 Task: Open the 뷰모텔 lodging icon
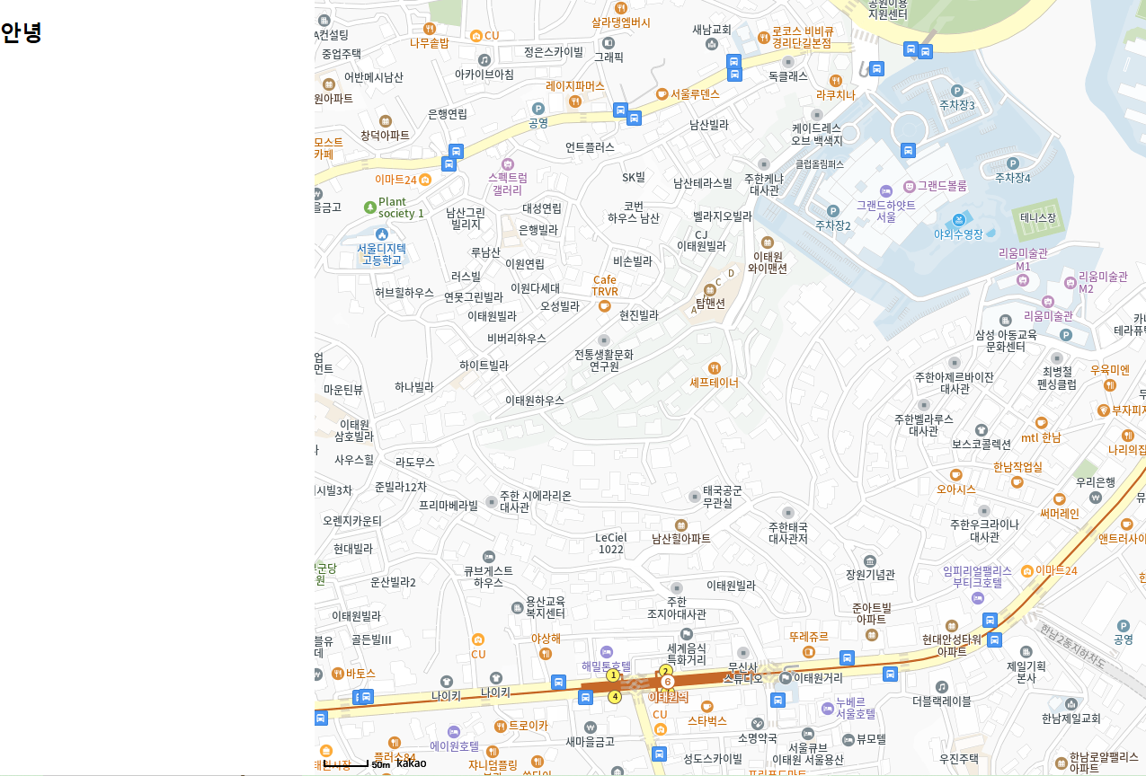848,739
